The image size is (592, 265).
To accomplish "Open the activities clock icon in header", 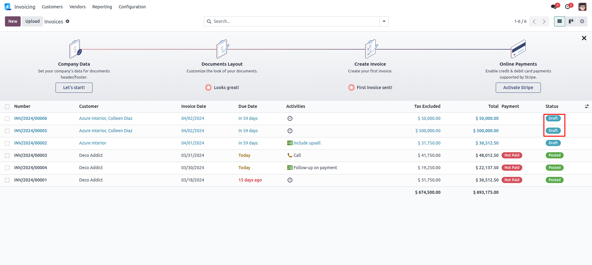I will coord(568,7).
